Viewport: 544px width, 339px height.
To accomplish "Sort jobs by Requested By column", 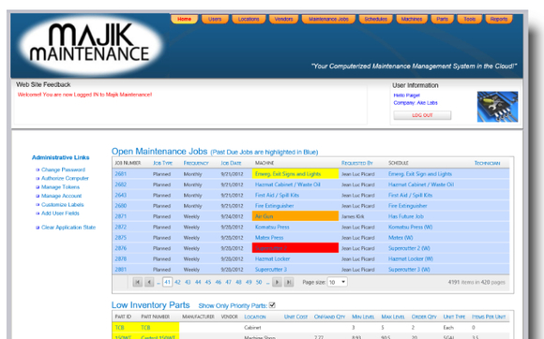I will (x=357, y=163).
